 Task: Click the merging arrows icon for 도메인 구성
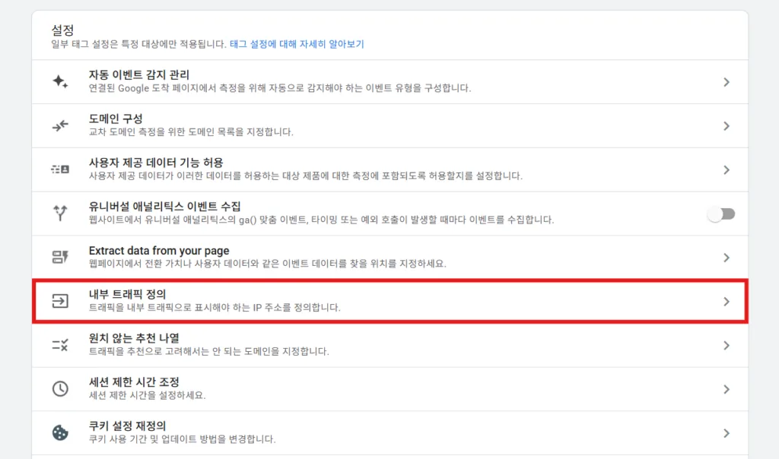pyautogui.click(x=60, y=126)
